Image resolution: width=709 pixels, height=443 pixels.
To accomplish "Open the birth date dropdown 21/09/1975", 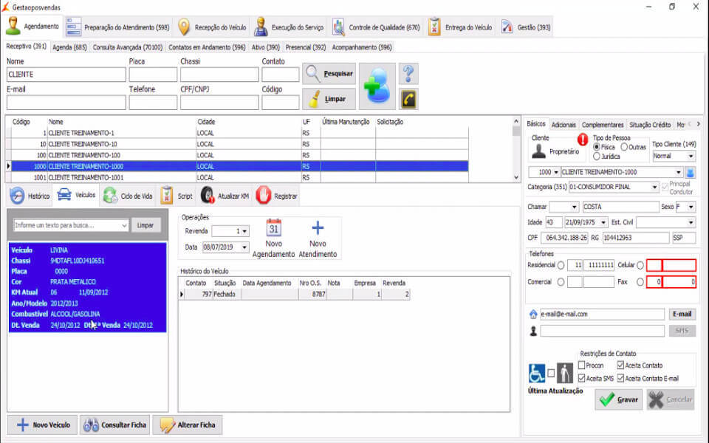I will click(603, 222).
